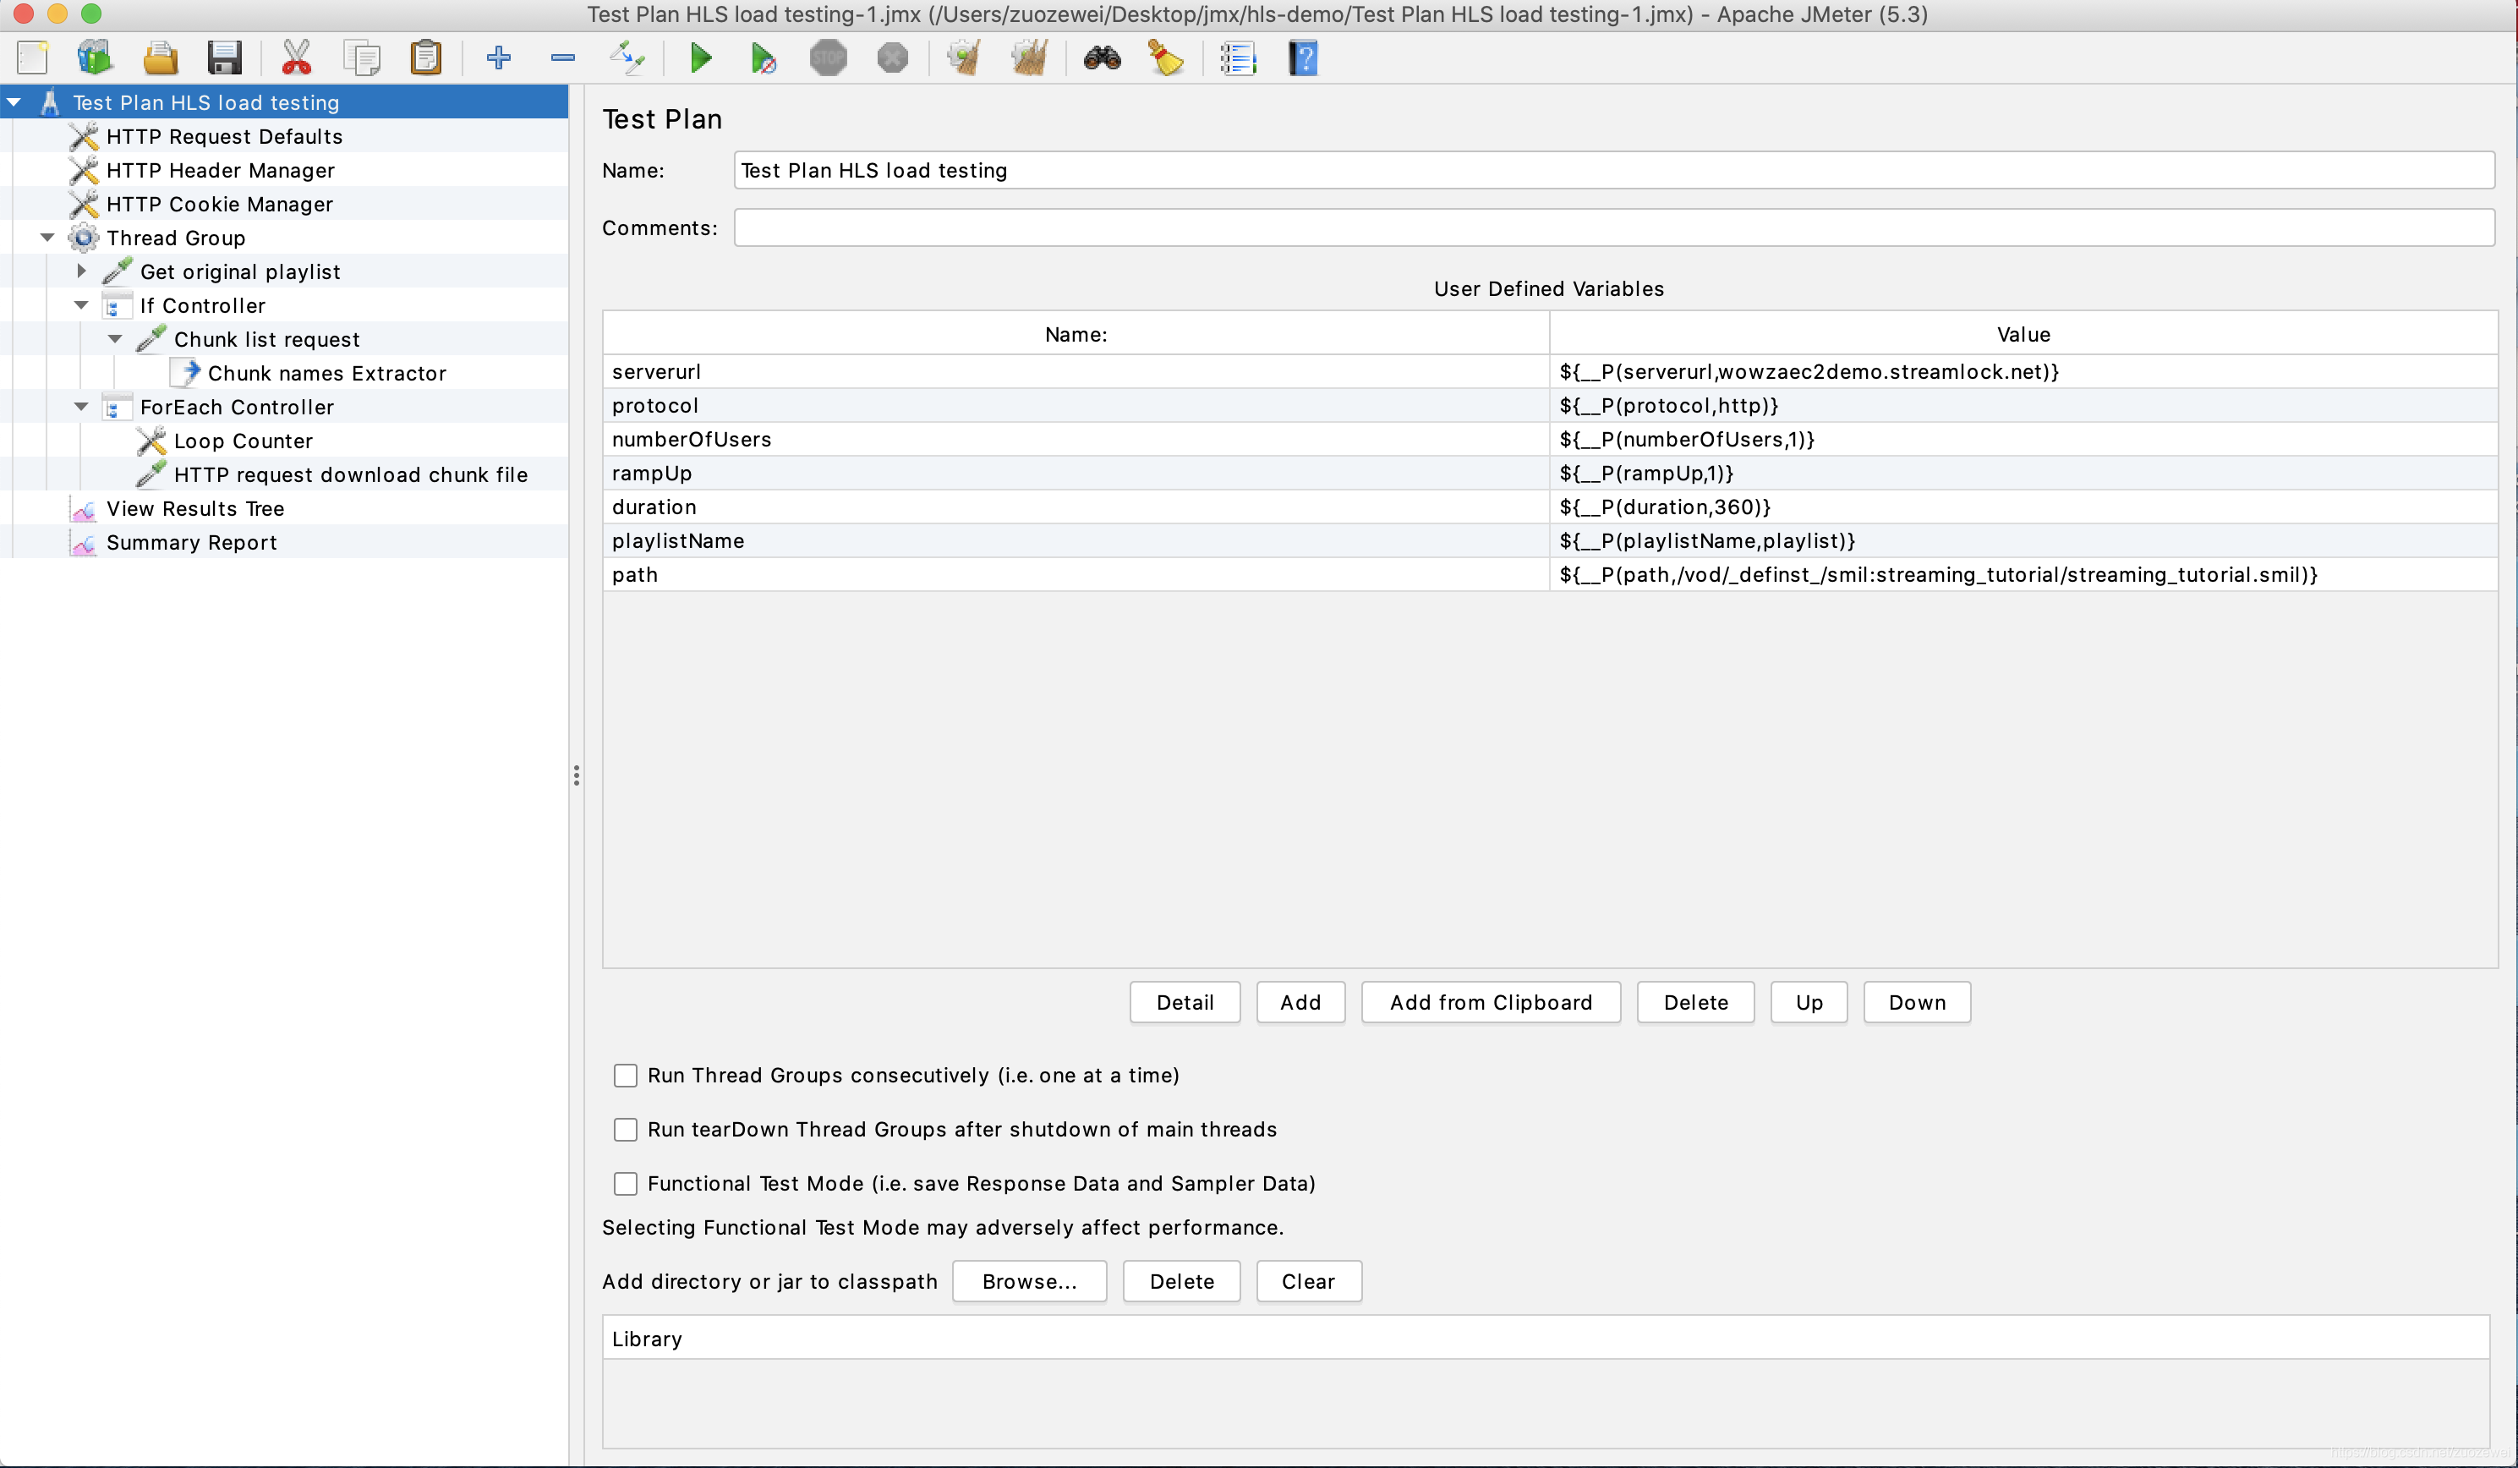Enable Run Thread Groups consecutively checkbox
This screenshot has width=2518, height=1468.
(626, 1076)
